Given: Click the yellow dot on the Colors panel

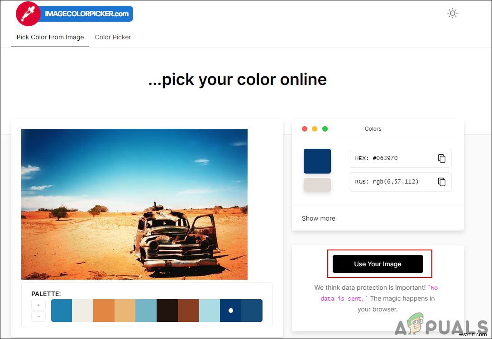Looking at the screenshot, I should pyautogui.click(x=315, y=128).
